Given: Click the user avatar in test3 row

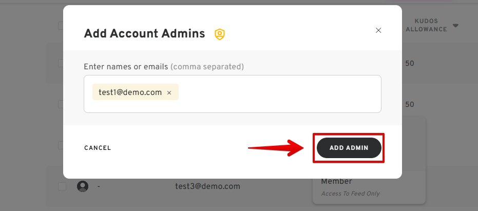Looking at the screenshot, I should click(x=82, y=186).
